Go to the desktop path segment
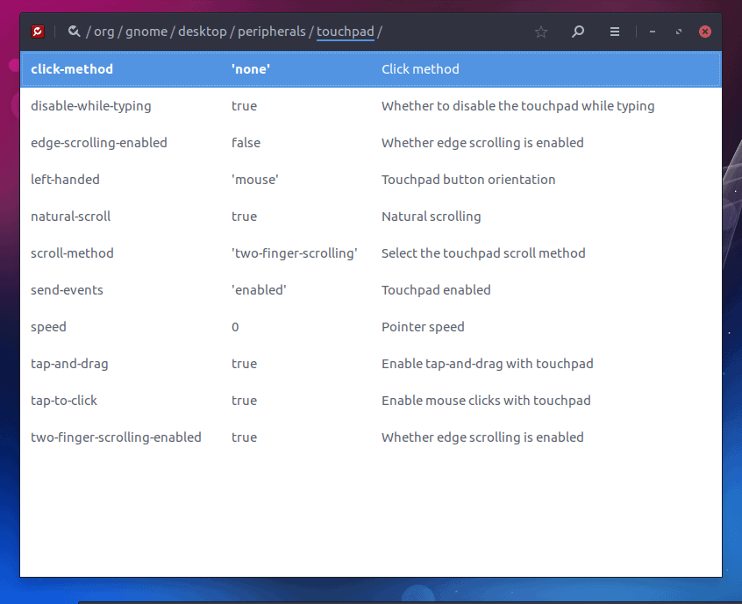 click(202, 32)
